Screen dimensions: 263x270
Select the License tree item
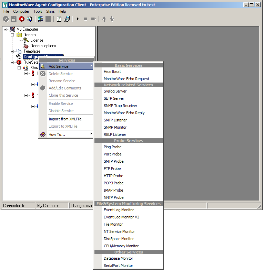(x=37, y=40)
